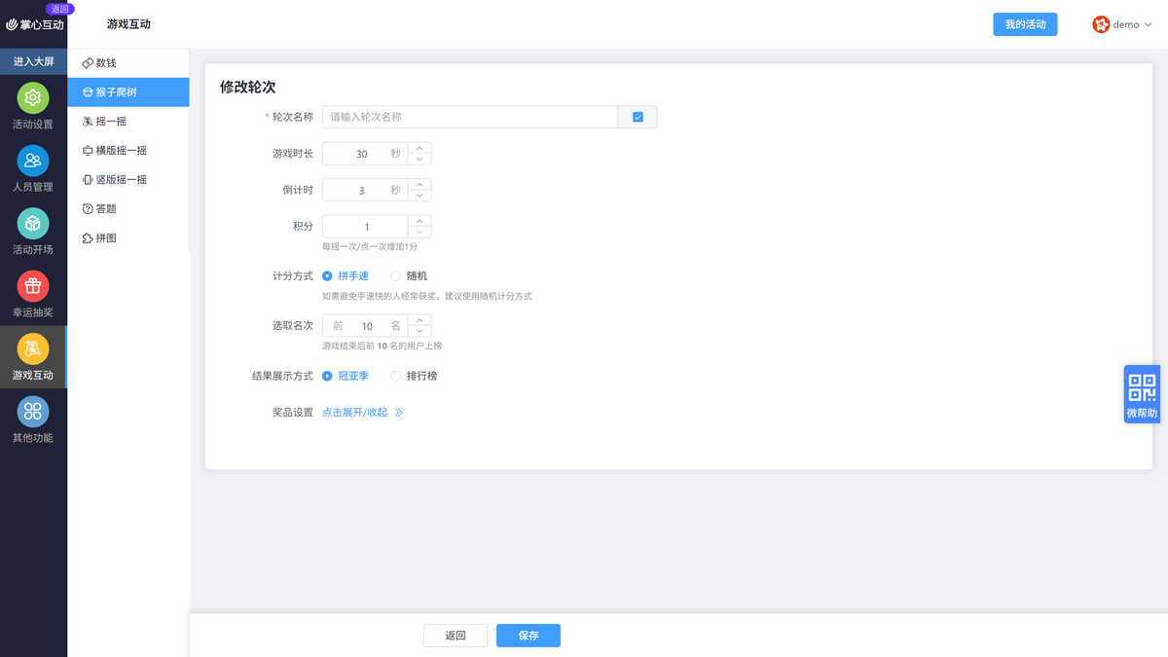1168x657 pixels.
Task: Focus the 轮次名称 text input
Action: tap(470, 117)
